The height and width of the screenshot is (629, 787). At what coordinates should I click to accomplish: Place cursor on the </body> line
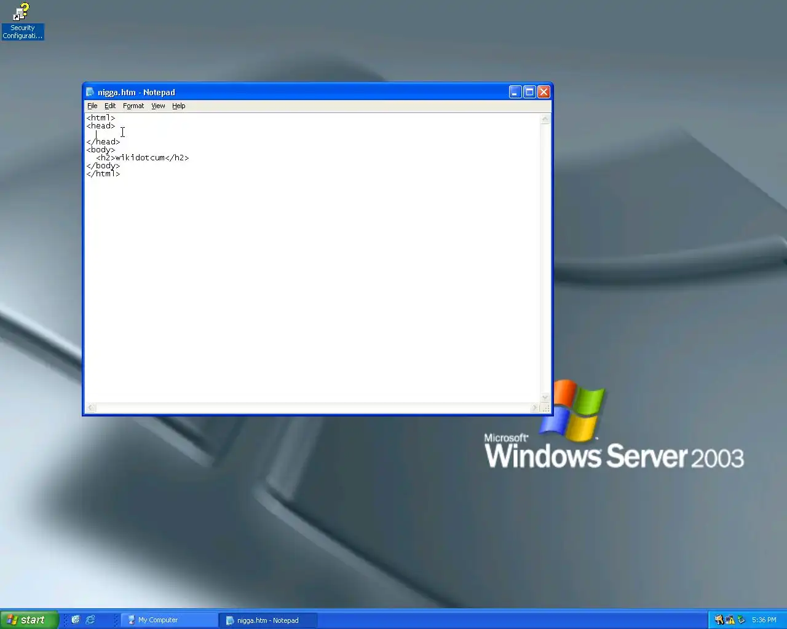point(103,166)
